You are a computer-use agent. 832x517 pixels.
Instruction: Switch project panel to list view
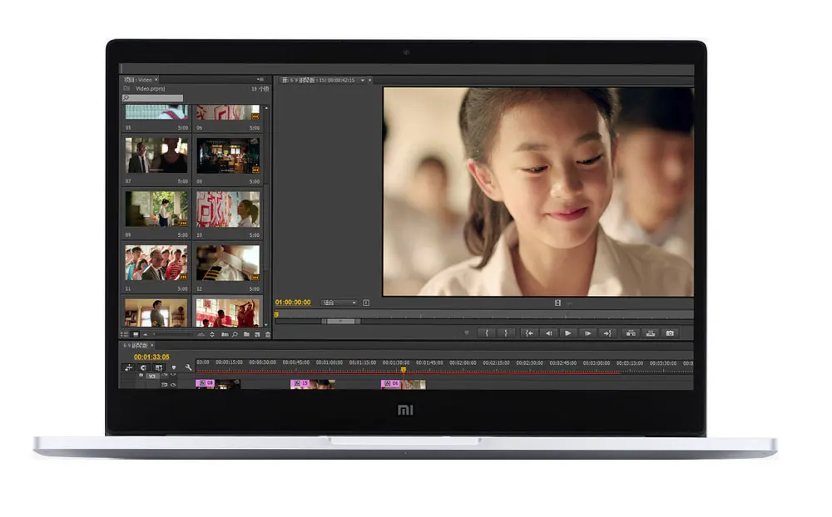[124, 334]
